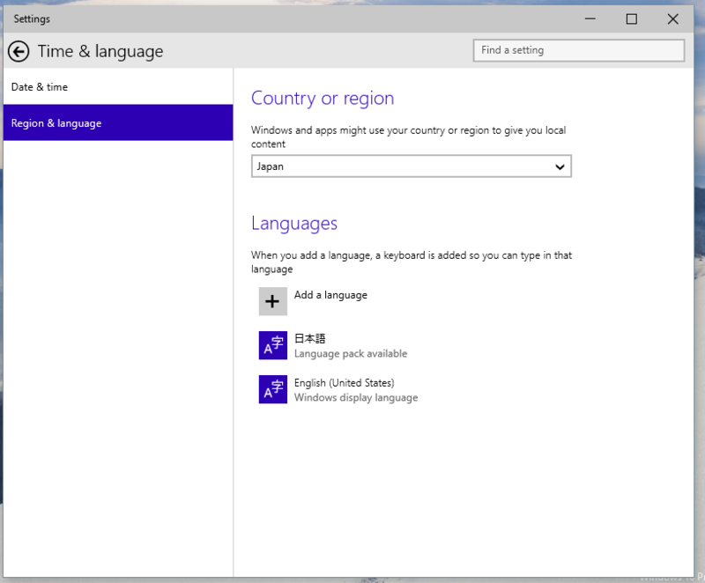
Task: Close the Settings window
Action: click(672, 18)
